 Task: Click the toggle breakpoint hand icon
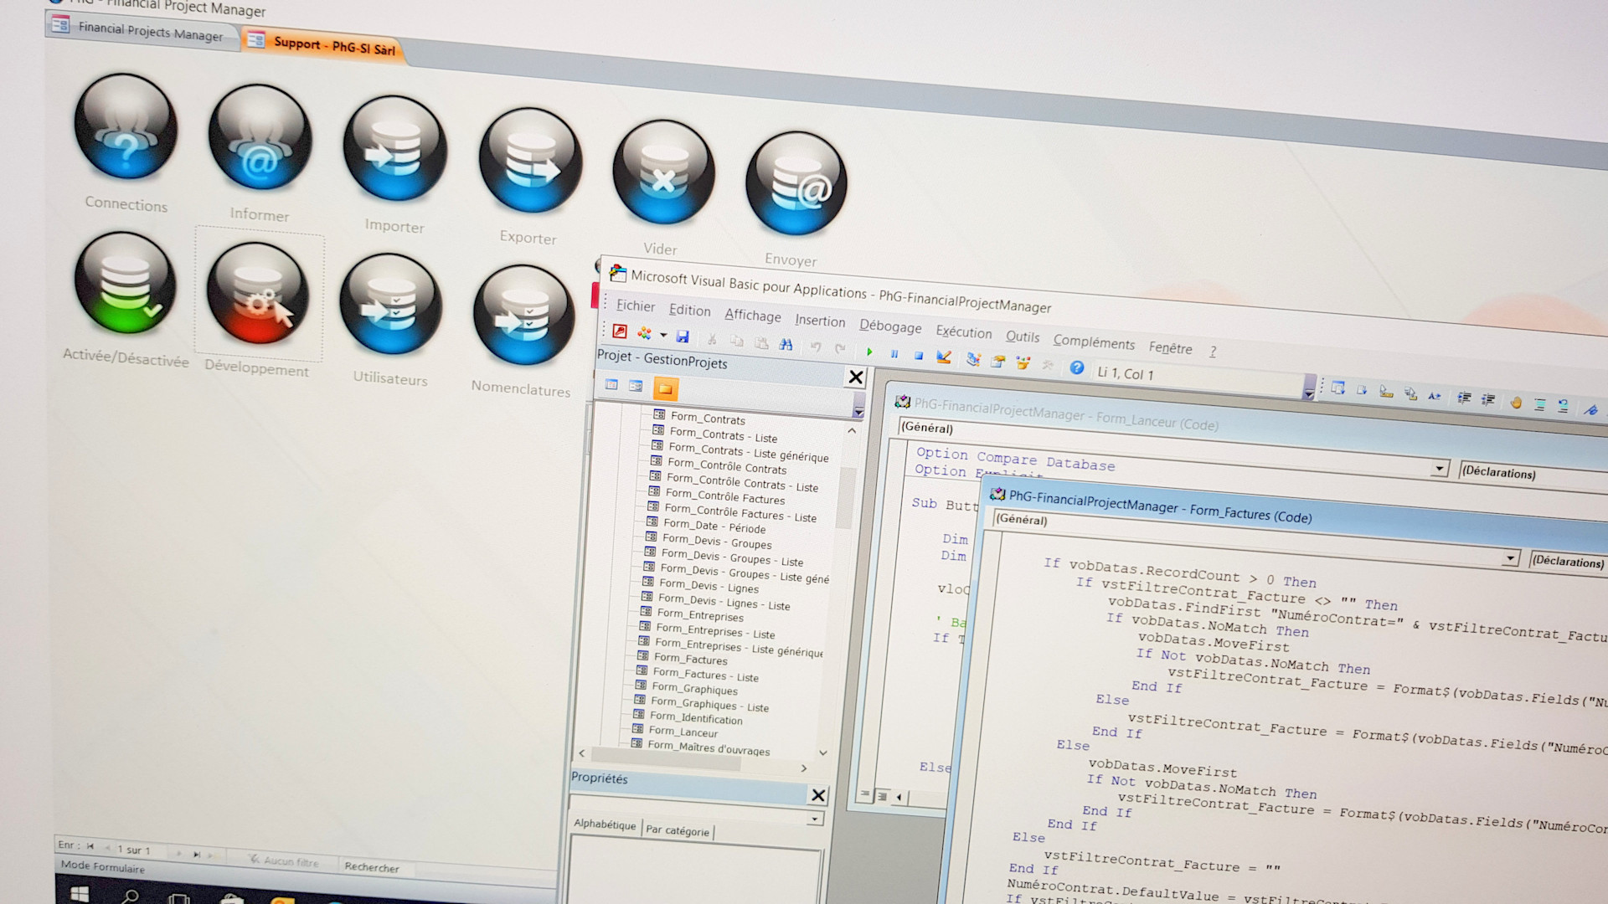[x=1515, y=403]
